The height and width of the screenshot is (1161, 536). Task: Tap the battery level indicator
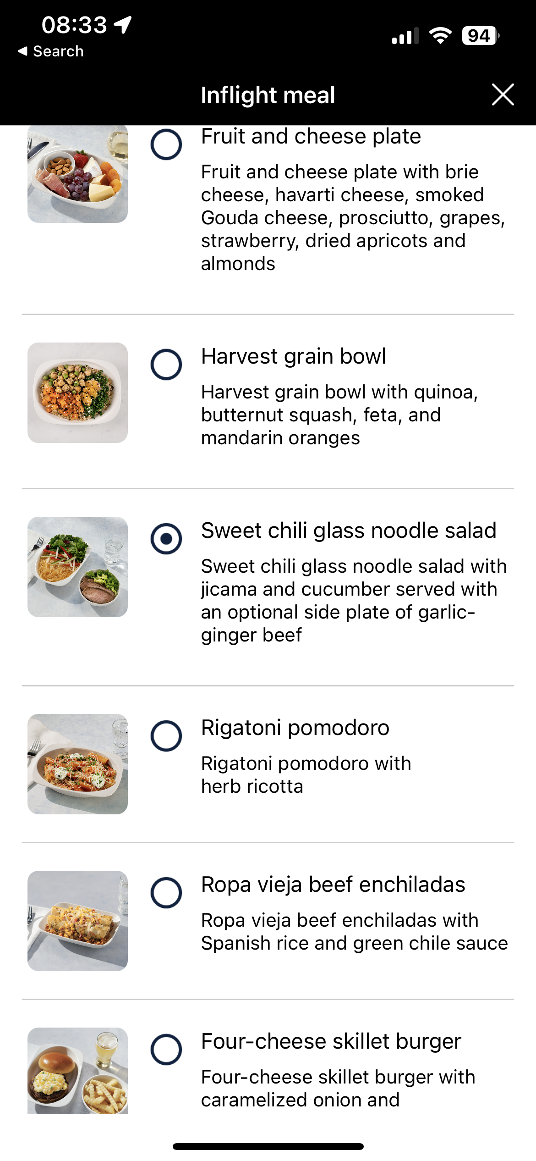click(x=480, y=36)
